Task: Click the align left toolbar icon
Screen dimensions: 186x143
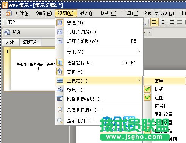Action: point(154,22)
